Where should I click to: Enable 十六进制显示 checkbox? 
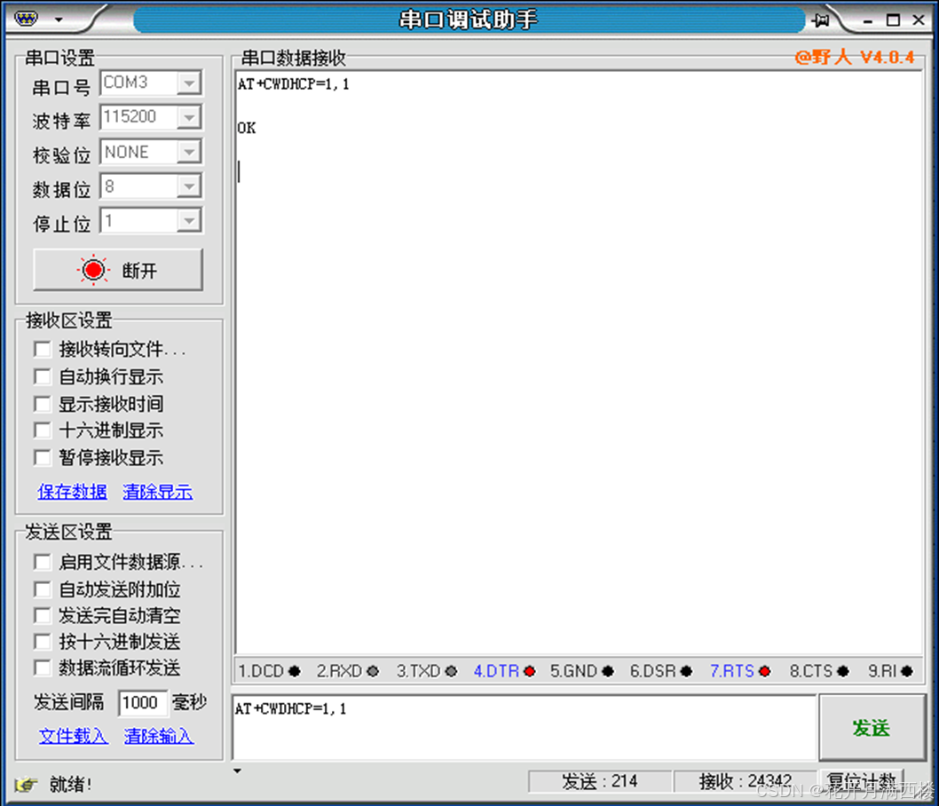pyautogui.click(x=42, y=430)
